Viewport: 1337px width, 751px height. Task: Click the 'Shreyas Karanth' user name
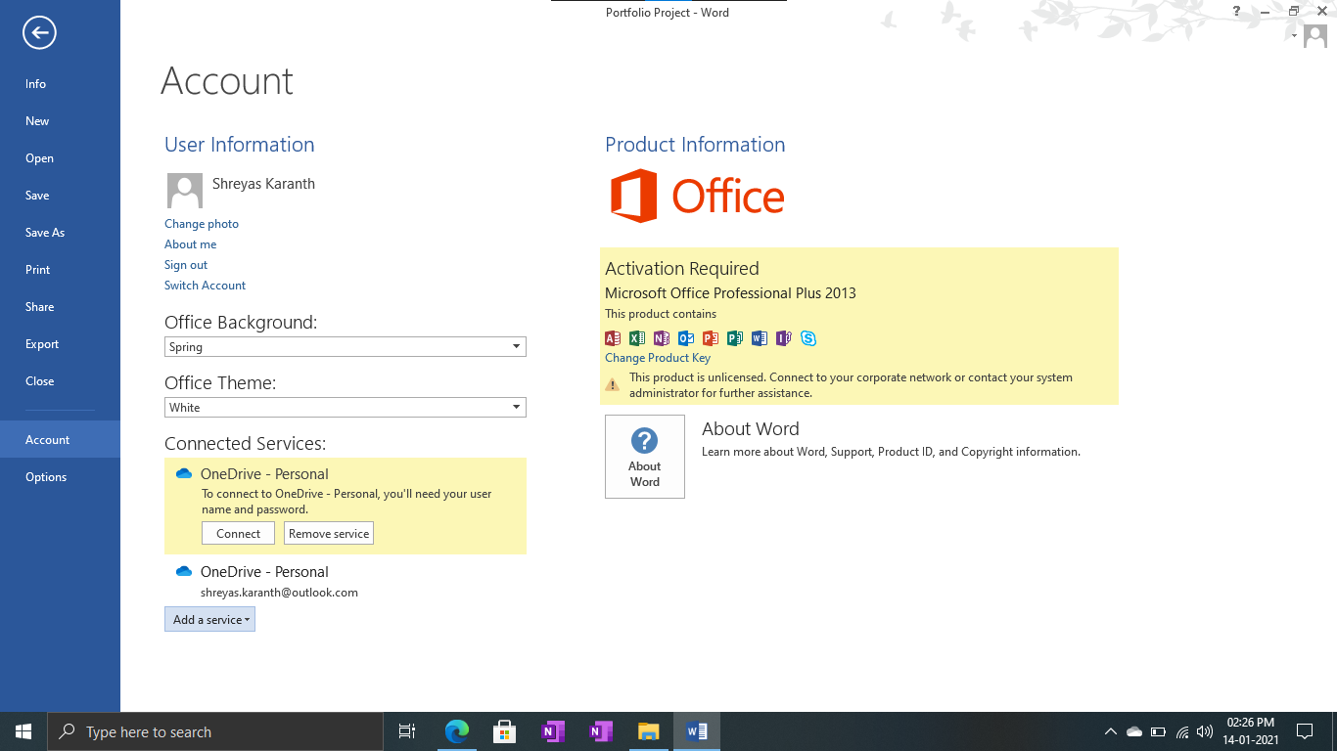(263, 184)
